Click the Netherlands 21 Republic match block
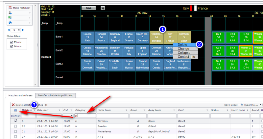 pos(184,64)
